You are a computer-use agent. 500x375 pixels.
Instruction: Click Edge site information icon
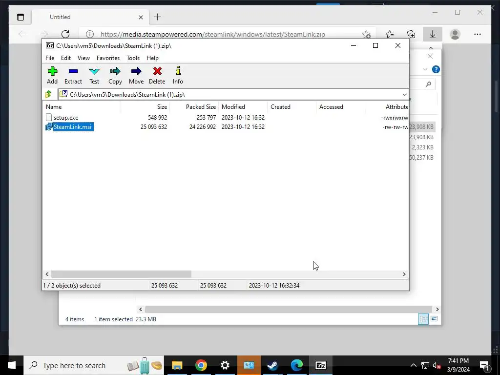click(90, 34)
